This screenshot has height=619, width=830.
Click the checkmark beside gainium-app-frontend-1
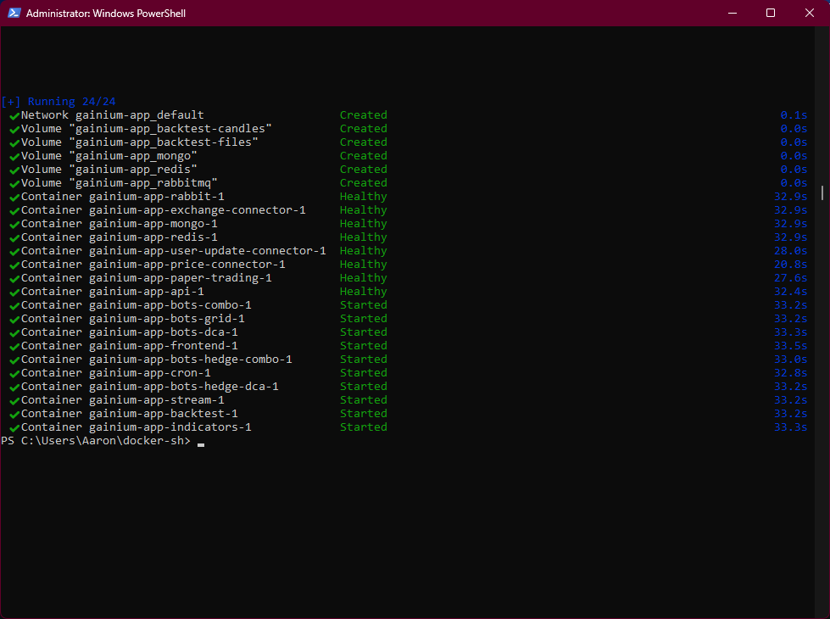[14, 346]
